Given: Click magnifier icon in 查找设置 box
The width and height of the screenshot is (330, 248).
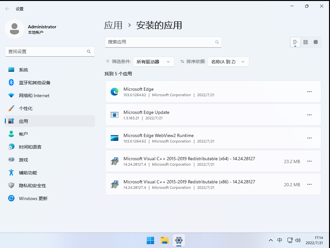Looking at the screenshot, I should pyautogui.click(x=89, y=51).
